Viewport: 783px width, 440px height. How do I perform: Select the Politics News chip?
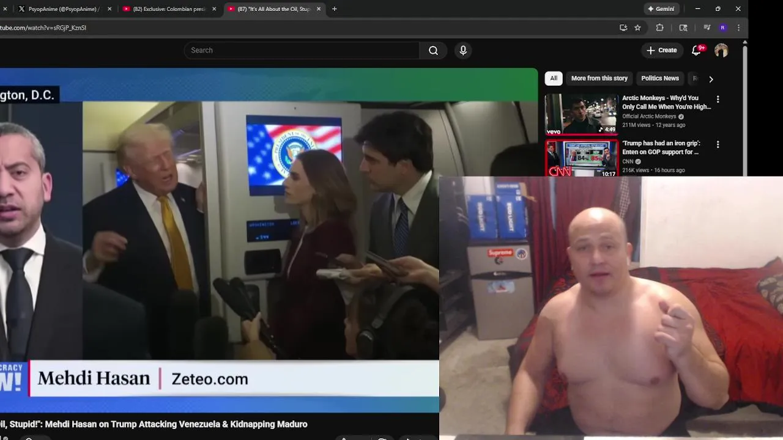pyautogui.click(x=660, y=78)
